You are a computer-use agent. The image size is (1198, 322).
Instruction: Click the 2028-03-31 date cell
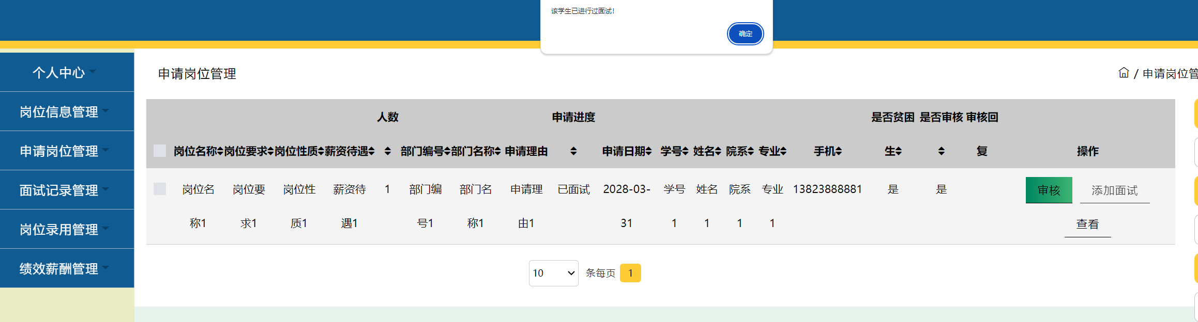coord(627,206)
